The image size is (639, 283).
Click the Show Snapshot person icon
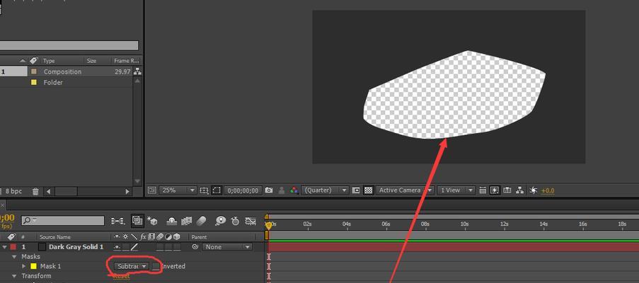[281, 190]
